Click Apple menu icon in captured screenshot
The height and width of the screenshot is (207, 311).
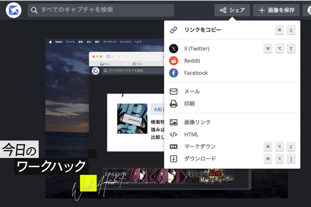coord(51,42)
